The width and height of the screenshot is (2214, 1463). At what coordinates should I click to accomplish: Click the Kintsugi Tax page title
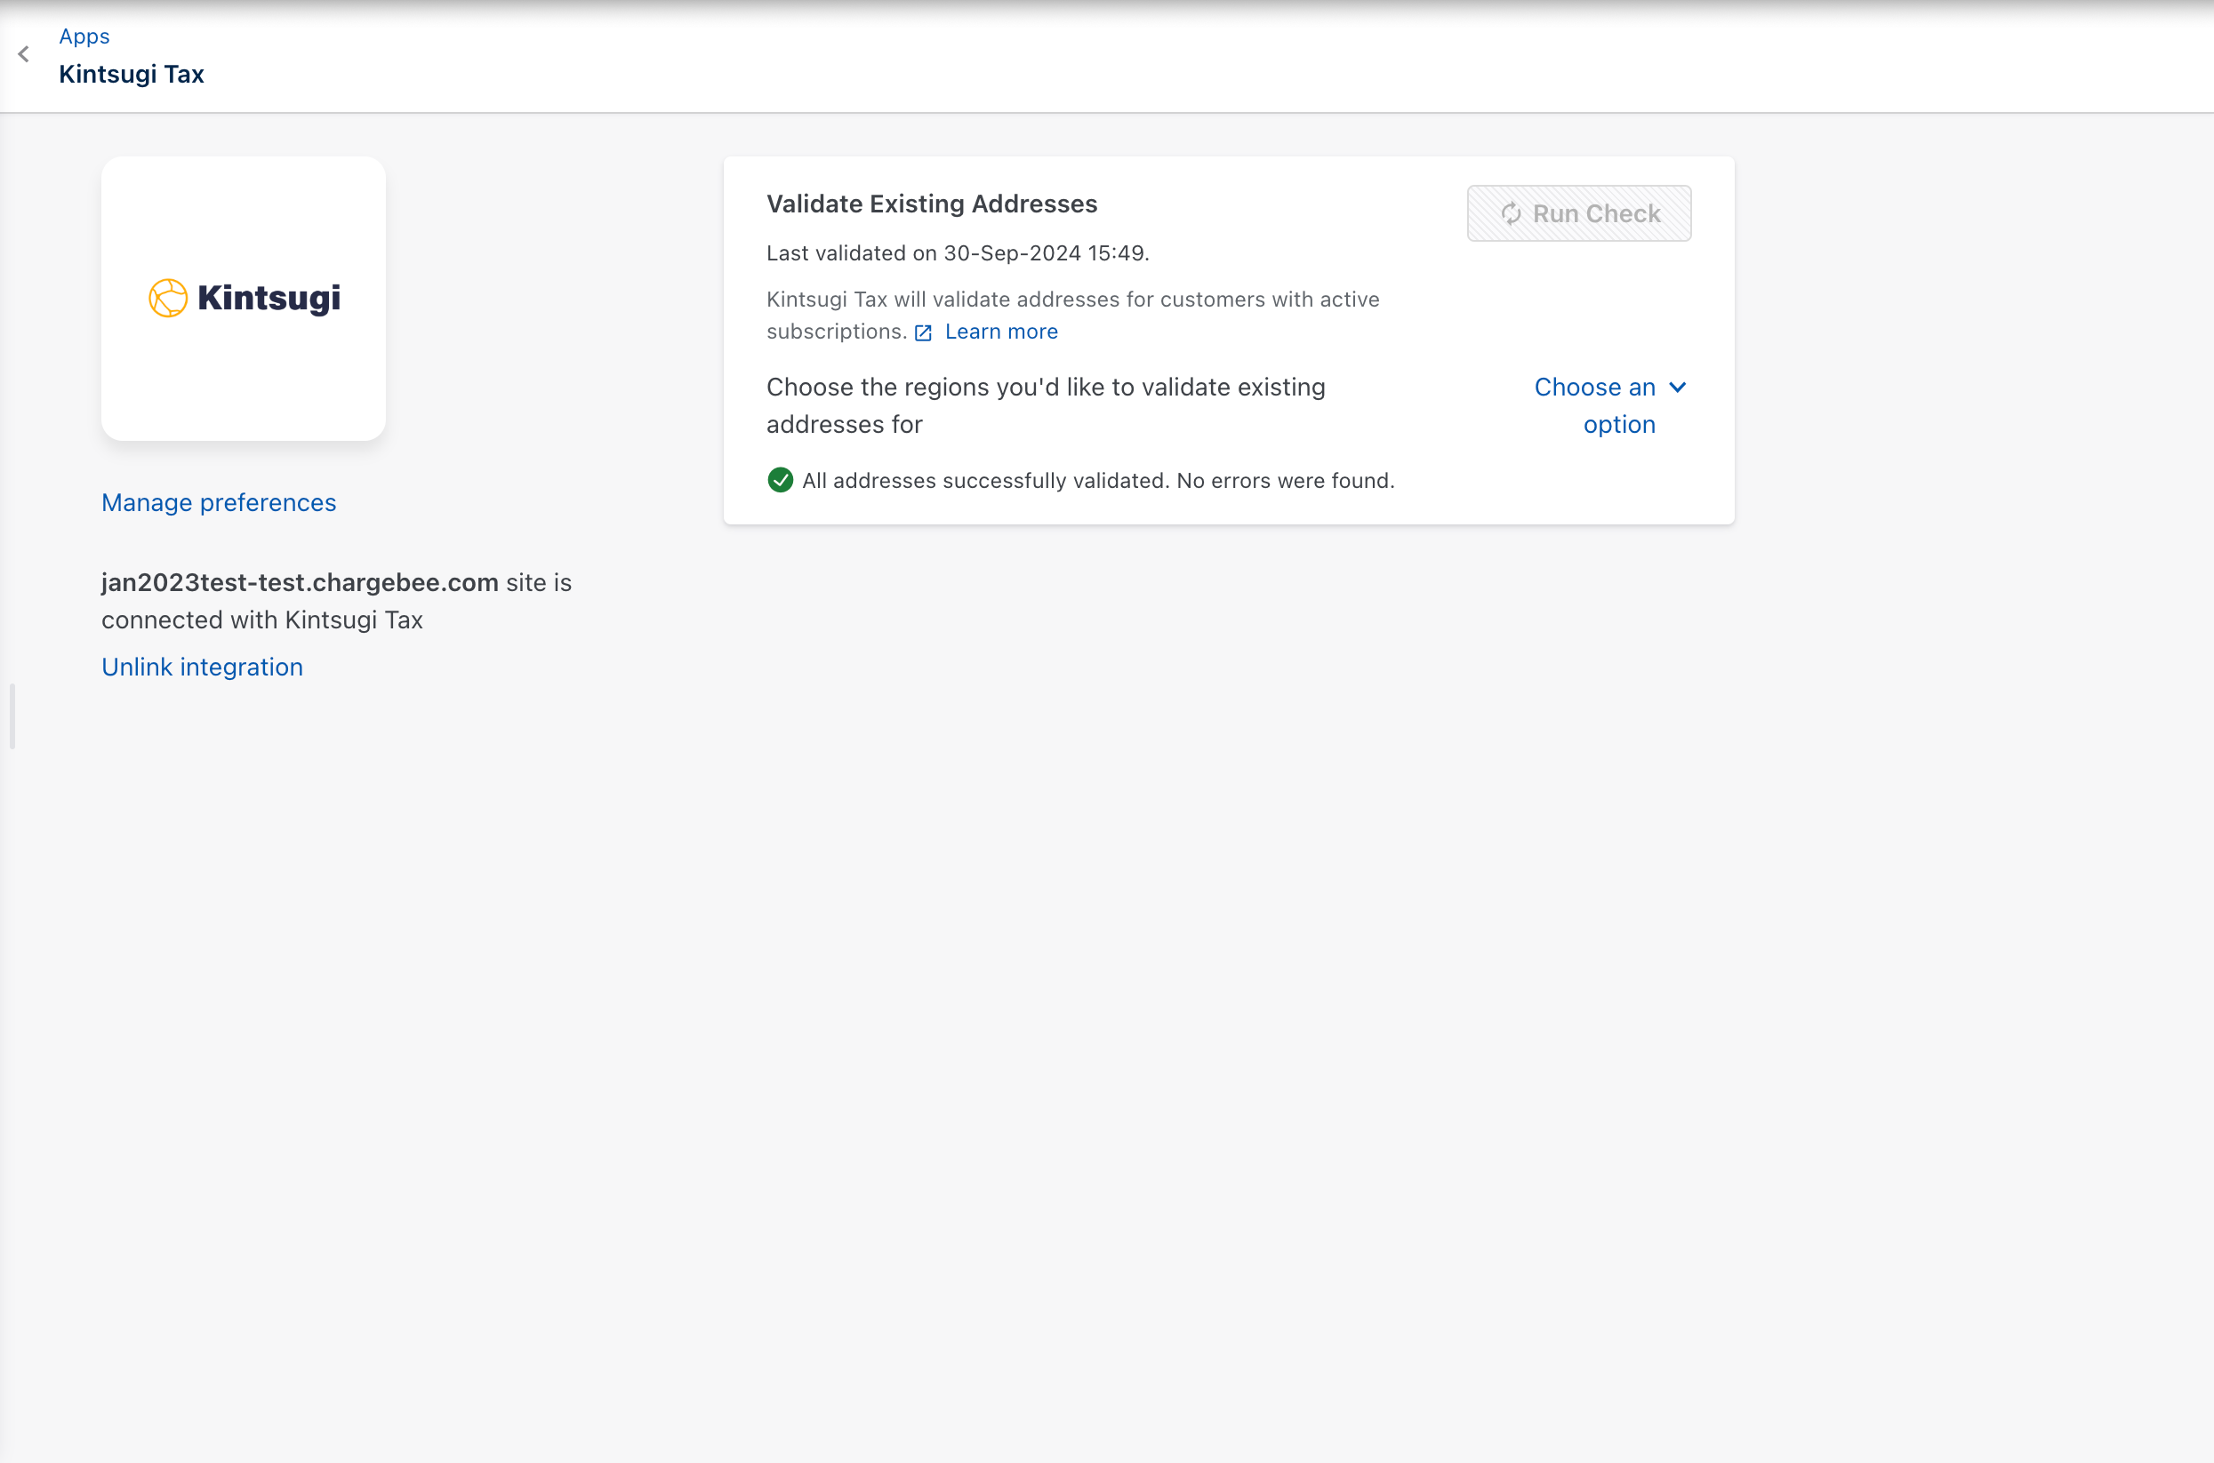132,75
